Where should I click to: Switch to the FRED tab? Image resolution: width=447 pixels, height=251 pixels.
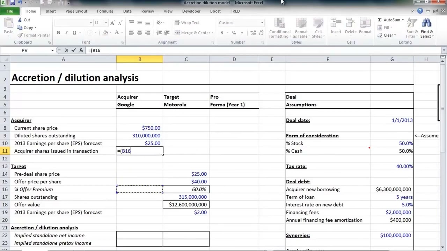(235, 11)
